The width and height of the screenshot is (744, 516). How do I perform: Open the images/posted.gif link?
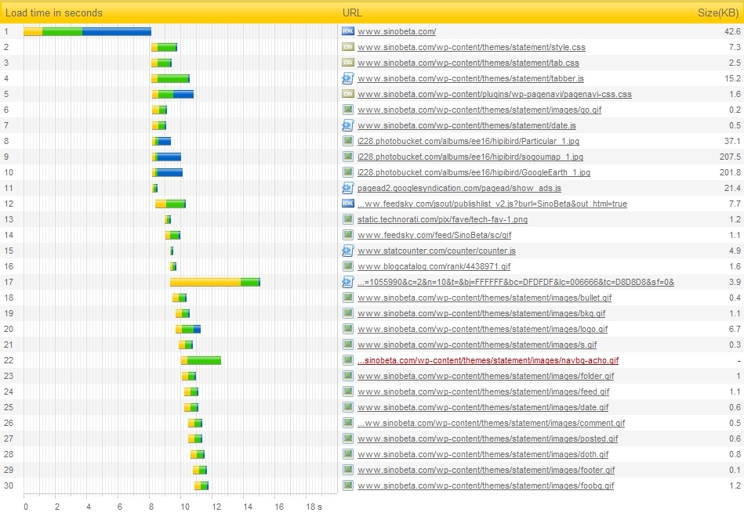(x=488, y=438)
